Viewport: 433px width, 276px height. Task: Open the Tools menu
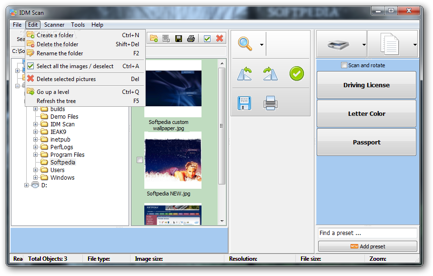78,25
